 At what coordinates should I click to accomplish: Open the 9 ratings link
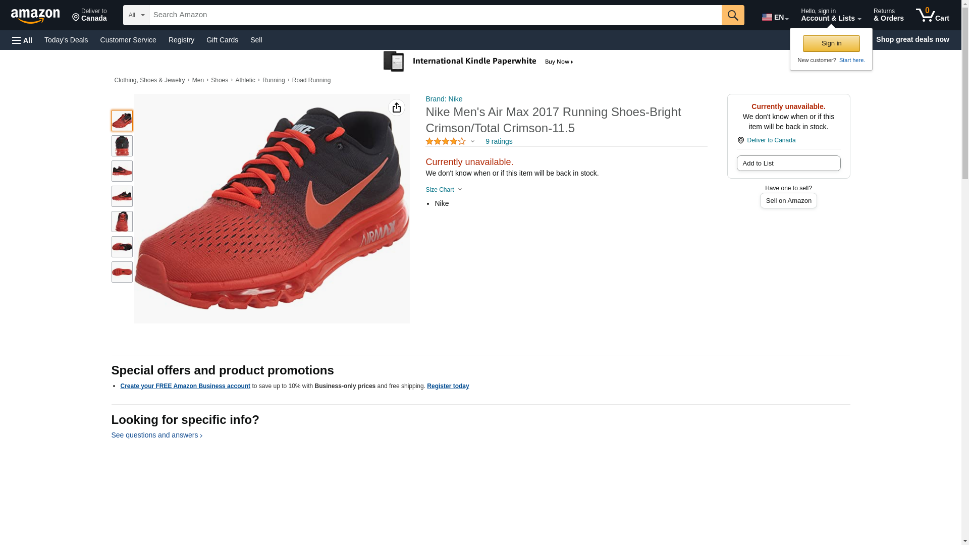click(x=499, y=141)
